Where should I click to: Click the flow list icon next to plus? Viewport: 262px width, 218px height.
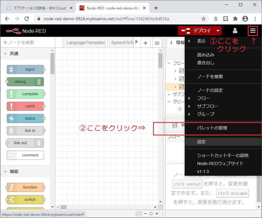[157, 43]
